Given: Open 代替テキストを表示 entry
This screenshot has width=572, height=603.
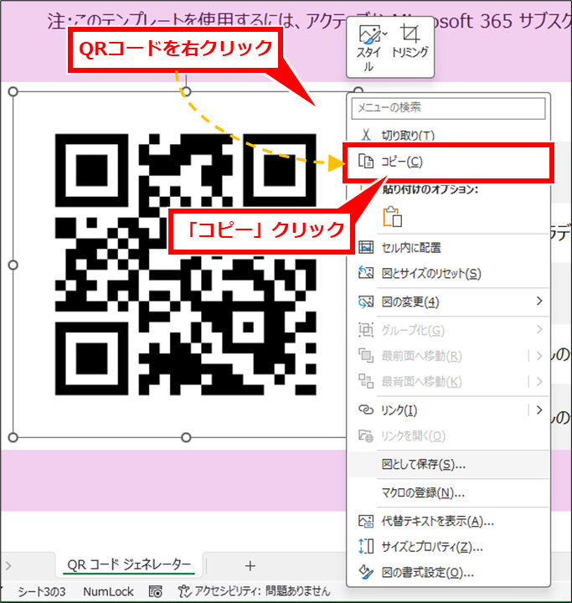Looking at the screenshot, I should click(448, 521).
